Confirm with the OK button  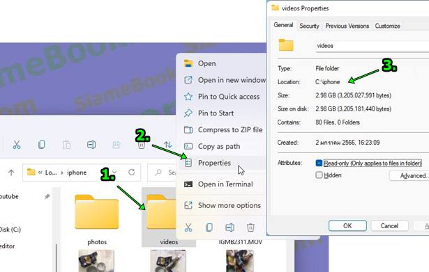(x=347, y=225)
